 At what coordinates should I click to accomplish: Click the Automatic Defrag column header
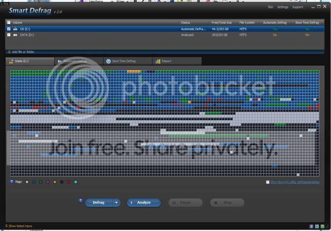pos(275,22)
